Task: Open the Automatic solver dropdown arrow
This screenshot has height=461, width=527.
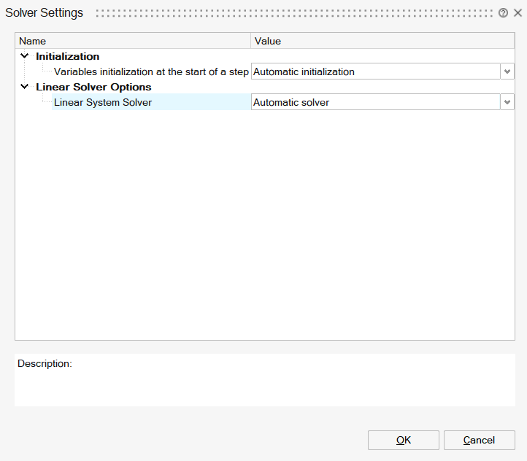Action: [x=507, y=102]
